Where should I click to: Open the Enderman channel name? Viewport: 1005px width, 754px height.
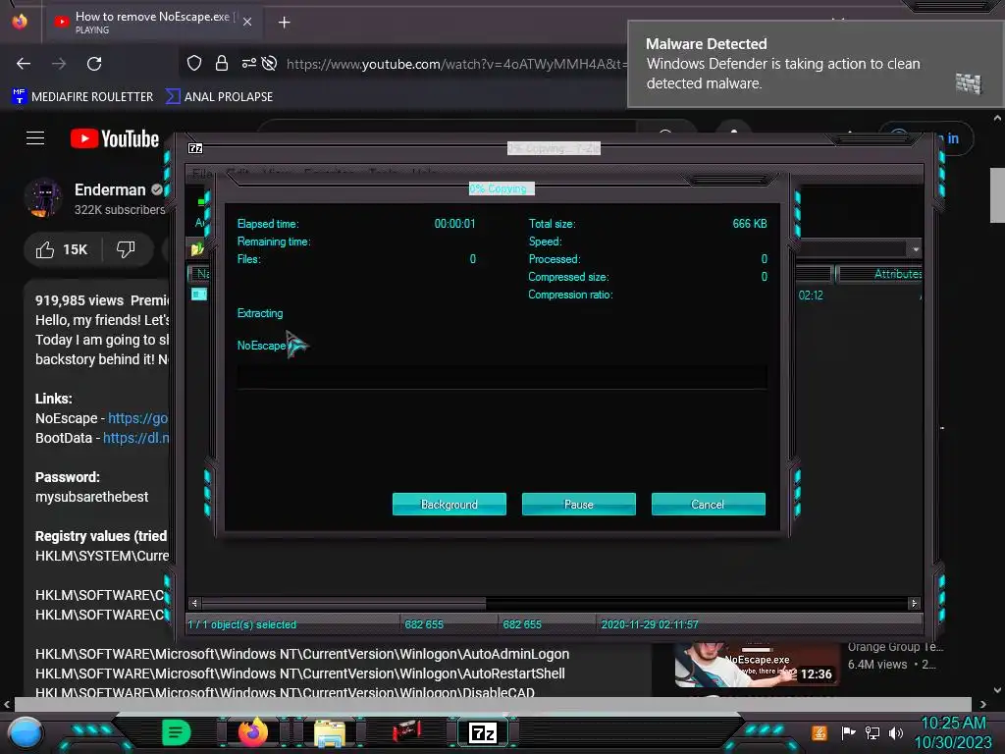tap(110, 189)
